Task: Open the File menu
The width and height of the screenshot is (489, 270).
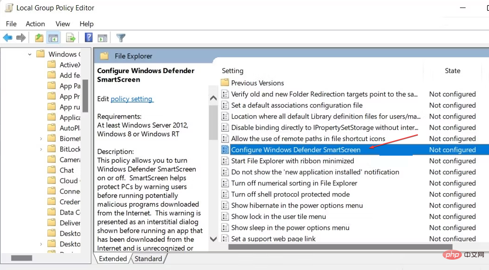Action: 11,24
